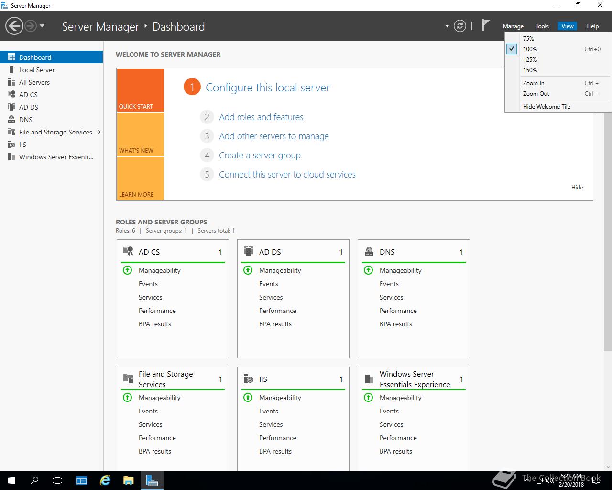This screenshot has height=490, width=612.
Task: Toggle Hide Welcome Tile in the View menu
Action: [546, 107]
